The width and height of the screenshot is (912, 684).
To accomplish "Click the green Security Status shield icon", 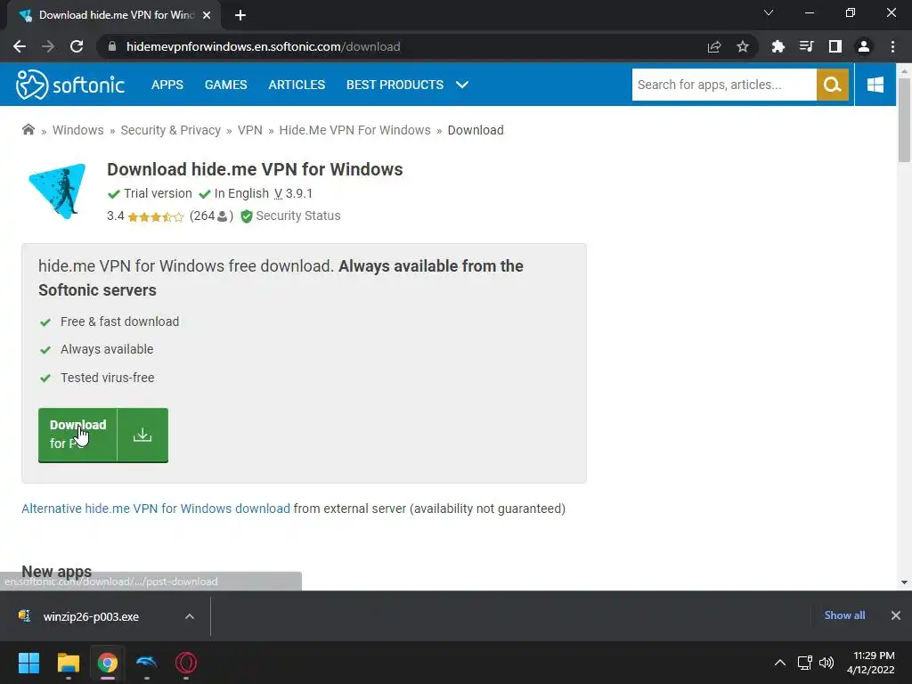I will (x=247, y=216).
